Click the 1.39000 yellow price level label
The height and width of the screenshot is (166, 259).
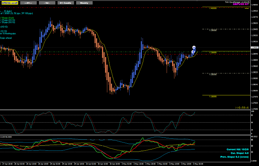tap(213, 52)
